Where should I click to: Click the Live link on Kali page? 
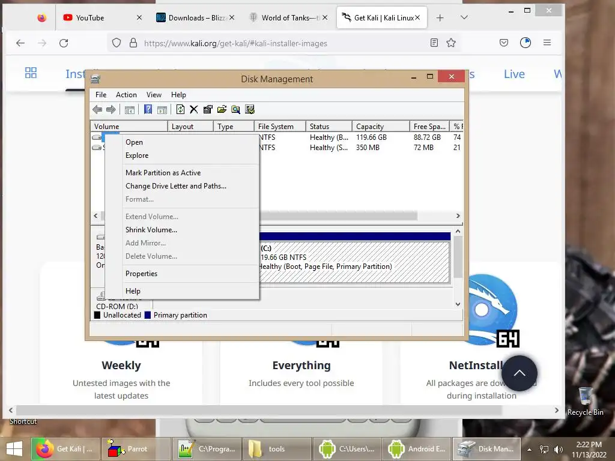514,74
